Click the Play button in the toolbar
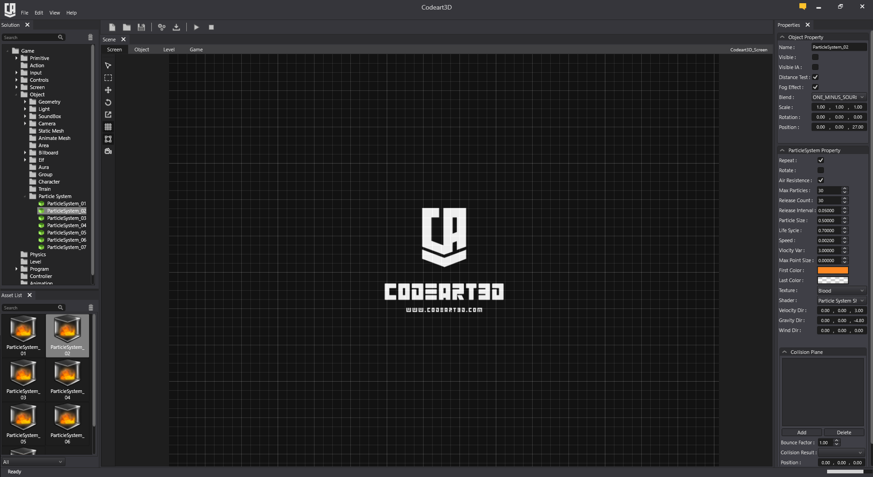The height and width of the screenshot is (477, 873). click(x=196, y=27)
